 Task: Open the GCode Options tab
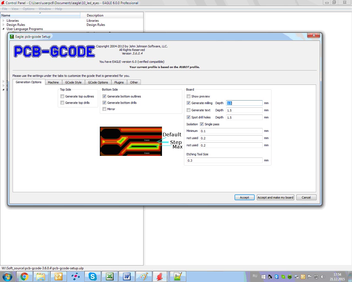click(98, 82)
